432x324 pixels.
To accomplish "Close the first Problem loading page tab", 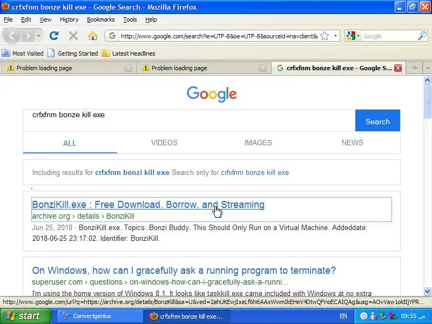I will (129, 68).
